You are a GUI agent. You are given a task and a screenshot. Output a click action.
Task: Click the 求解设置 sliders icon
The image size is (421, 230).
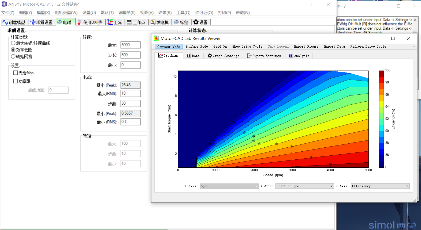point(33,22)
